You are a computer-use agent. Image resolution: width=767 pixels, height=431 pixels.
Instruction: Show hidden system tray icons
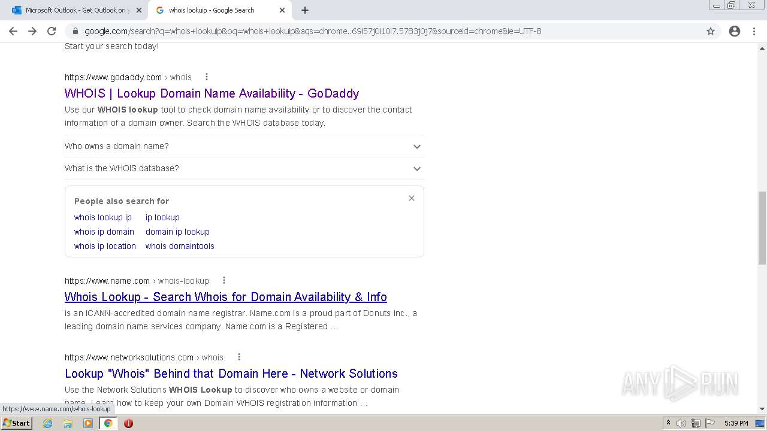point(668,423)
